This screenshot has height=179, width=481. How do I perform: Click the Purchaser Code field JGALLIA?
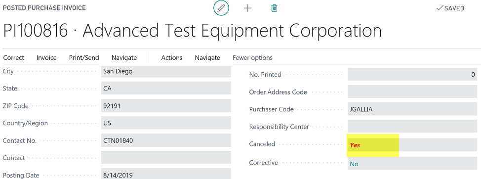coord(412,109)
